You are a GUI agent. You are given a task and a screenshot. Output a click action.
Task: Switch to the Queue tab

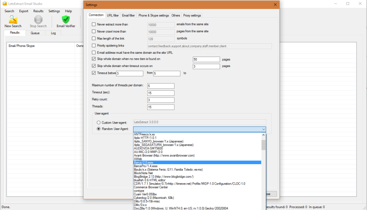[35, 33]
